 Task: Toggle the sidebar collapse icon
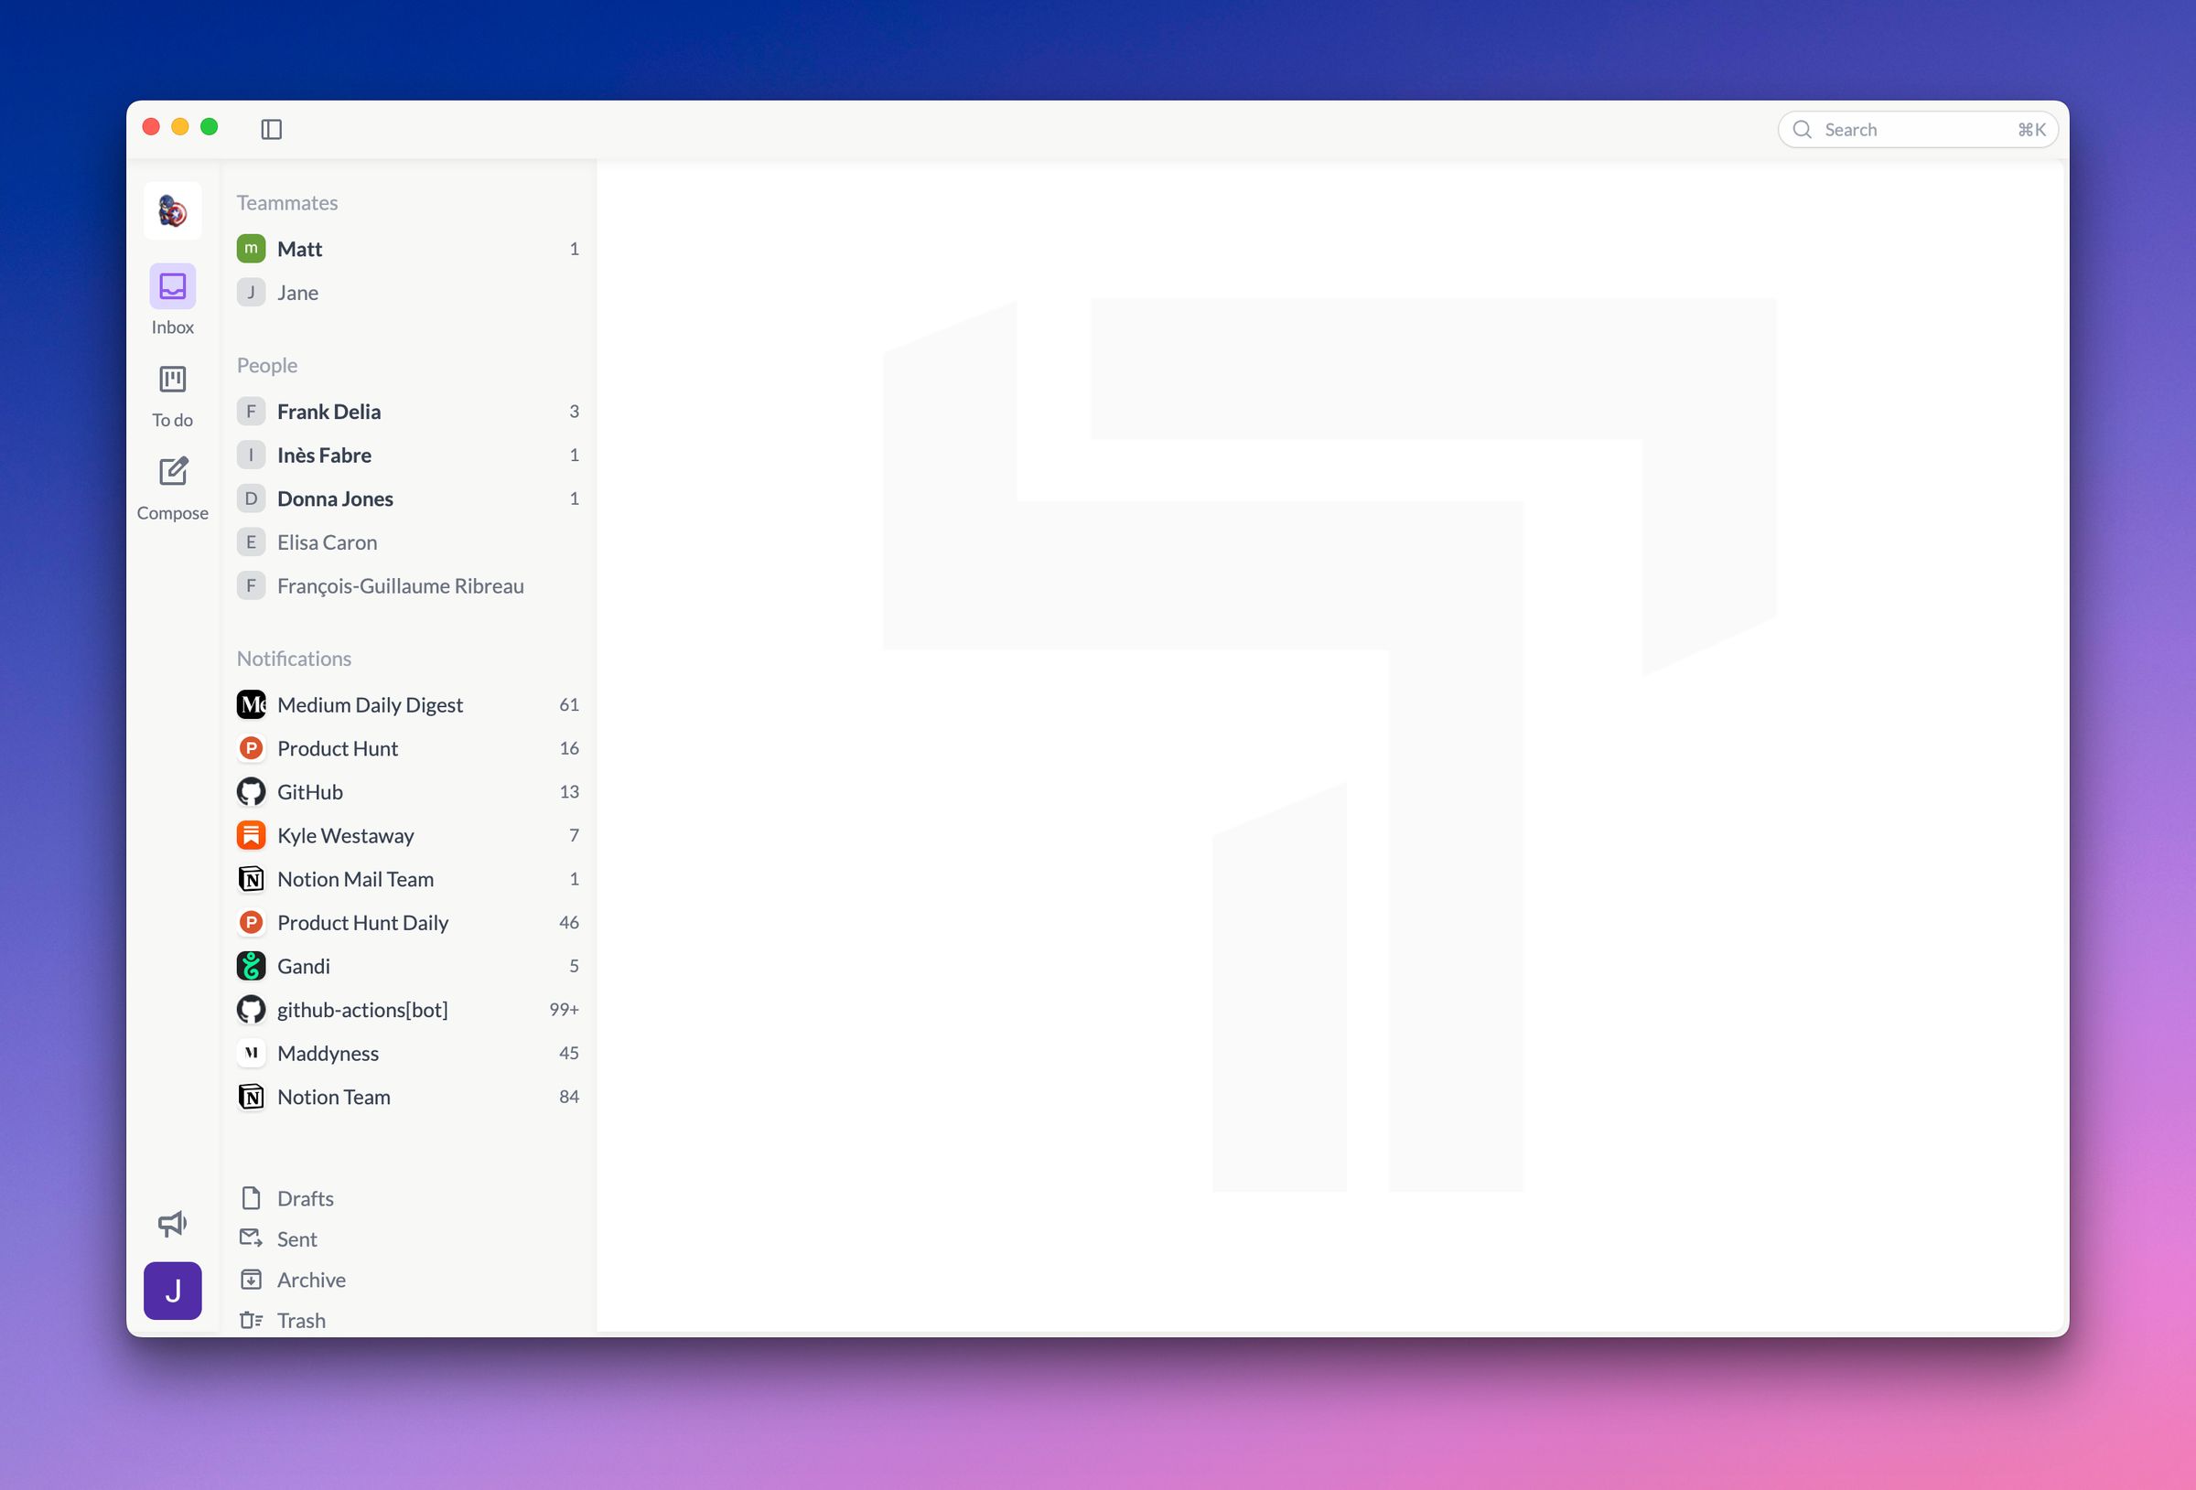click(x=273, y=128)
